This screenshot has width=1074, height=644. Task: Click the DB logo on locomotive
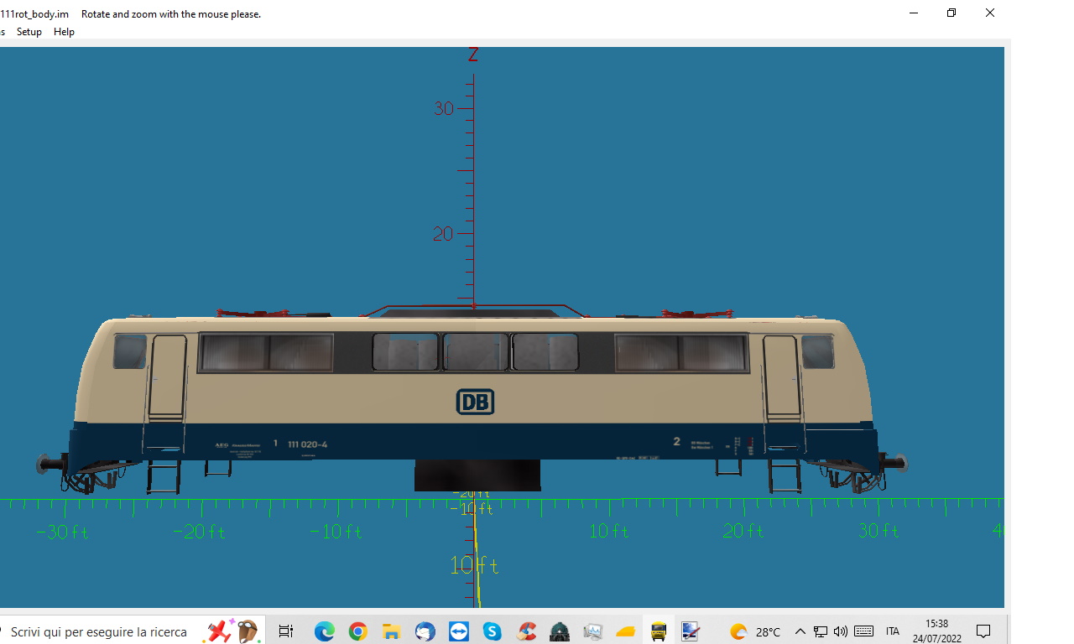coord(475,402)
